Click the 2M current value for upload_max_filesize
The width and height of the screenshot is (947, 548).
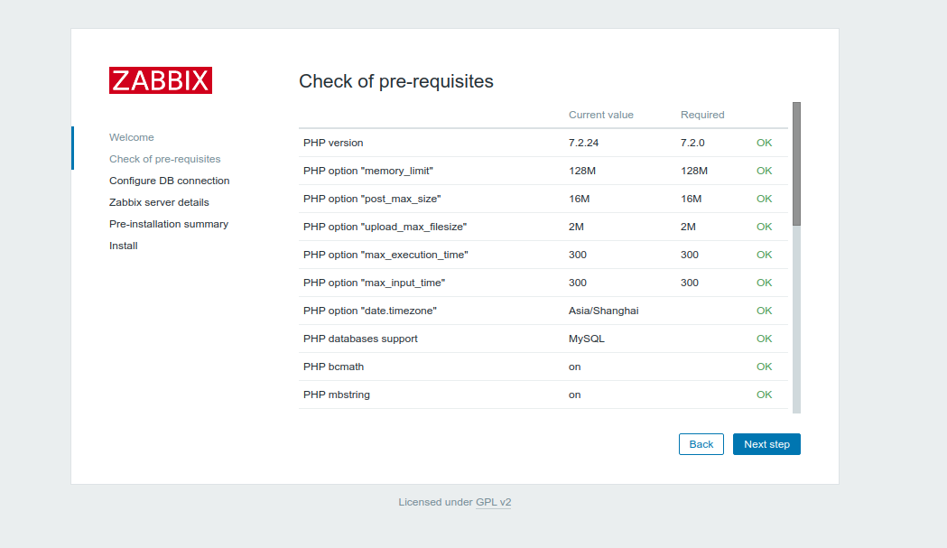pyautogui.click(x=576, y=227)
